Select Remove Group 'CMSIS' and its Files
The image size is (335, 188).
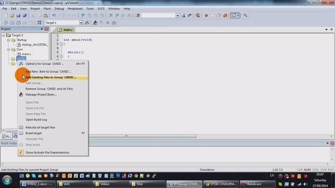point(53,89)
